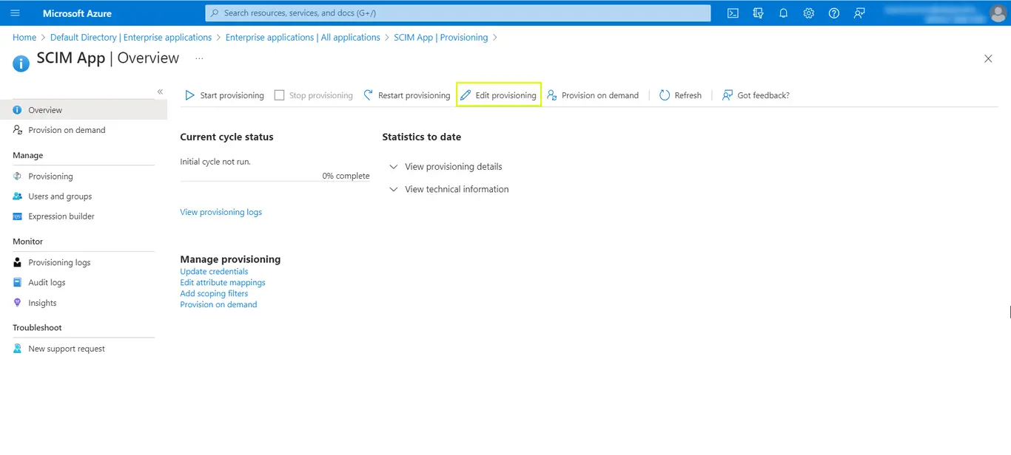Screen dimensions: 1011x455
Task: Collapse the left navigation pane
Action: tap(160, 92)
